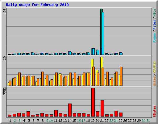Screen dimensions: 158x124
Task: Click day 17 on the x-axis
Action: point(83,121)
